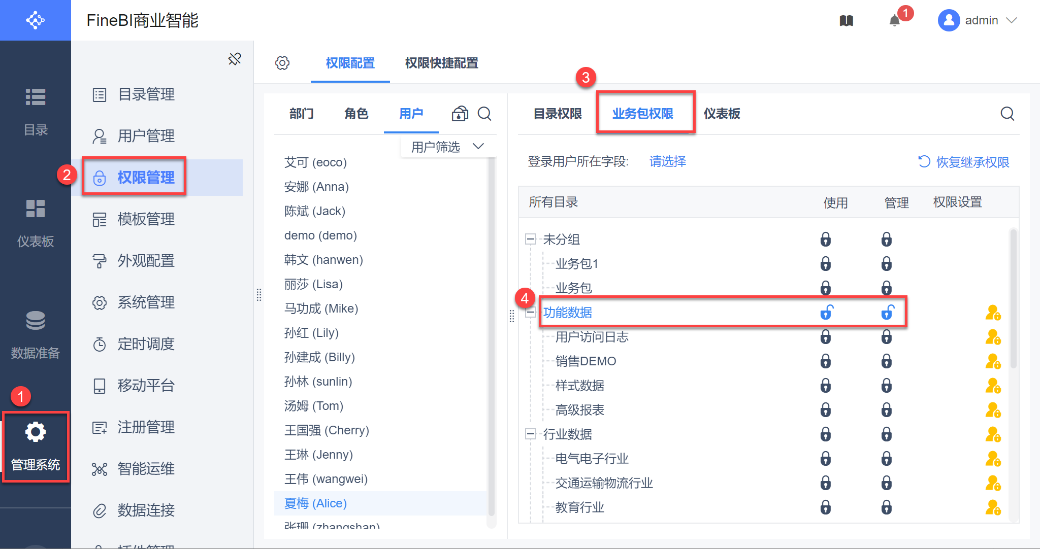Open the 用户筛选 dropdown
This screenshot has height=549, width=1040.
pos(447,147)
